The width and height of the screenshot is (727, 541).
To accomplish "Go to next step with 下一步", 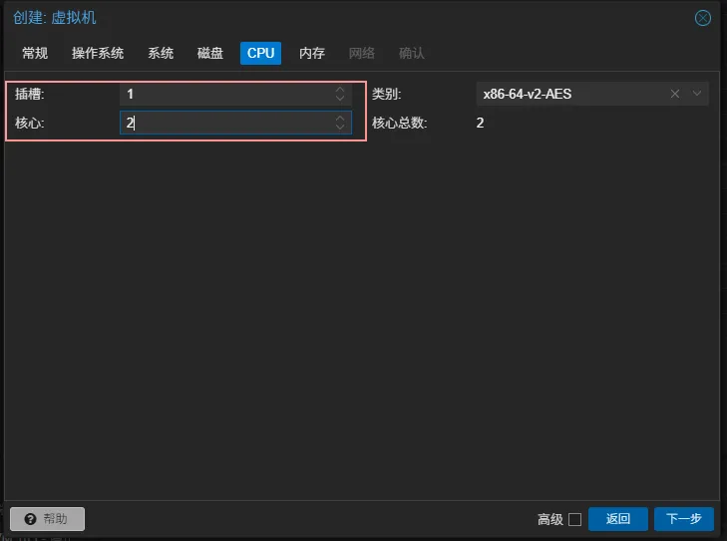I will (683, 519).
